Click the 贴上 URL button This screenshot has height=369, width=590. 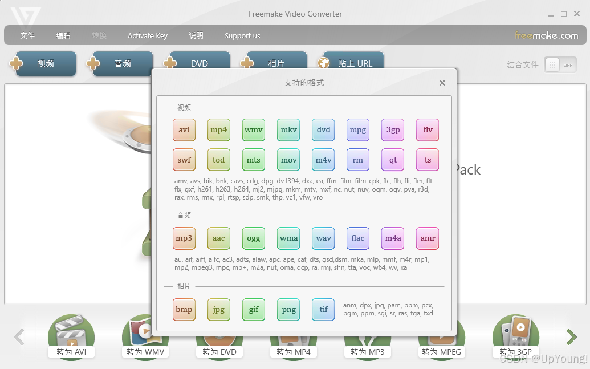[x=351, y=60]
